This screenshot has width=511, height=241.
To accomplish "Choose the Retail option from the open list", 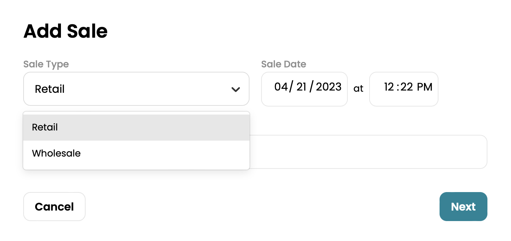I will tap(45, 128).
